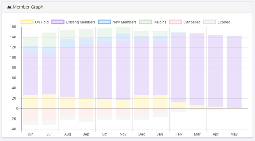Viewport: 255px width, 141px height.
Task: Hide the Existing Members dataset via legend text
Action: [x=80, y=22]
